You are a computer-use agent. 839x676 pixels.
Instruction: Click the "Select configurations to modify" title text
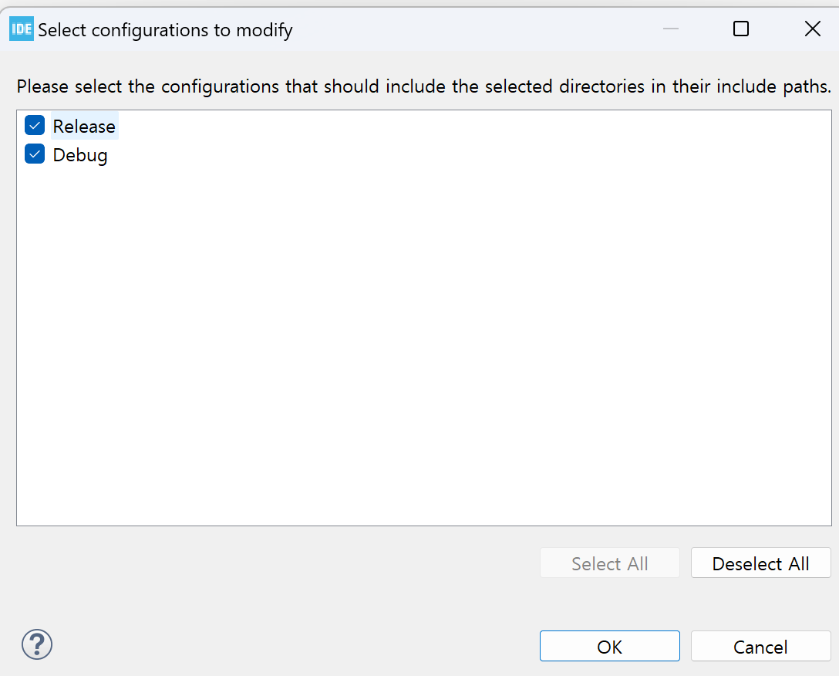[165, 30]
